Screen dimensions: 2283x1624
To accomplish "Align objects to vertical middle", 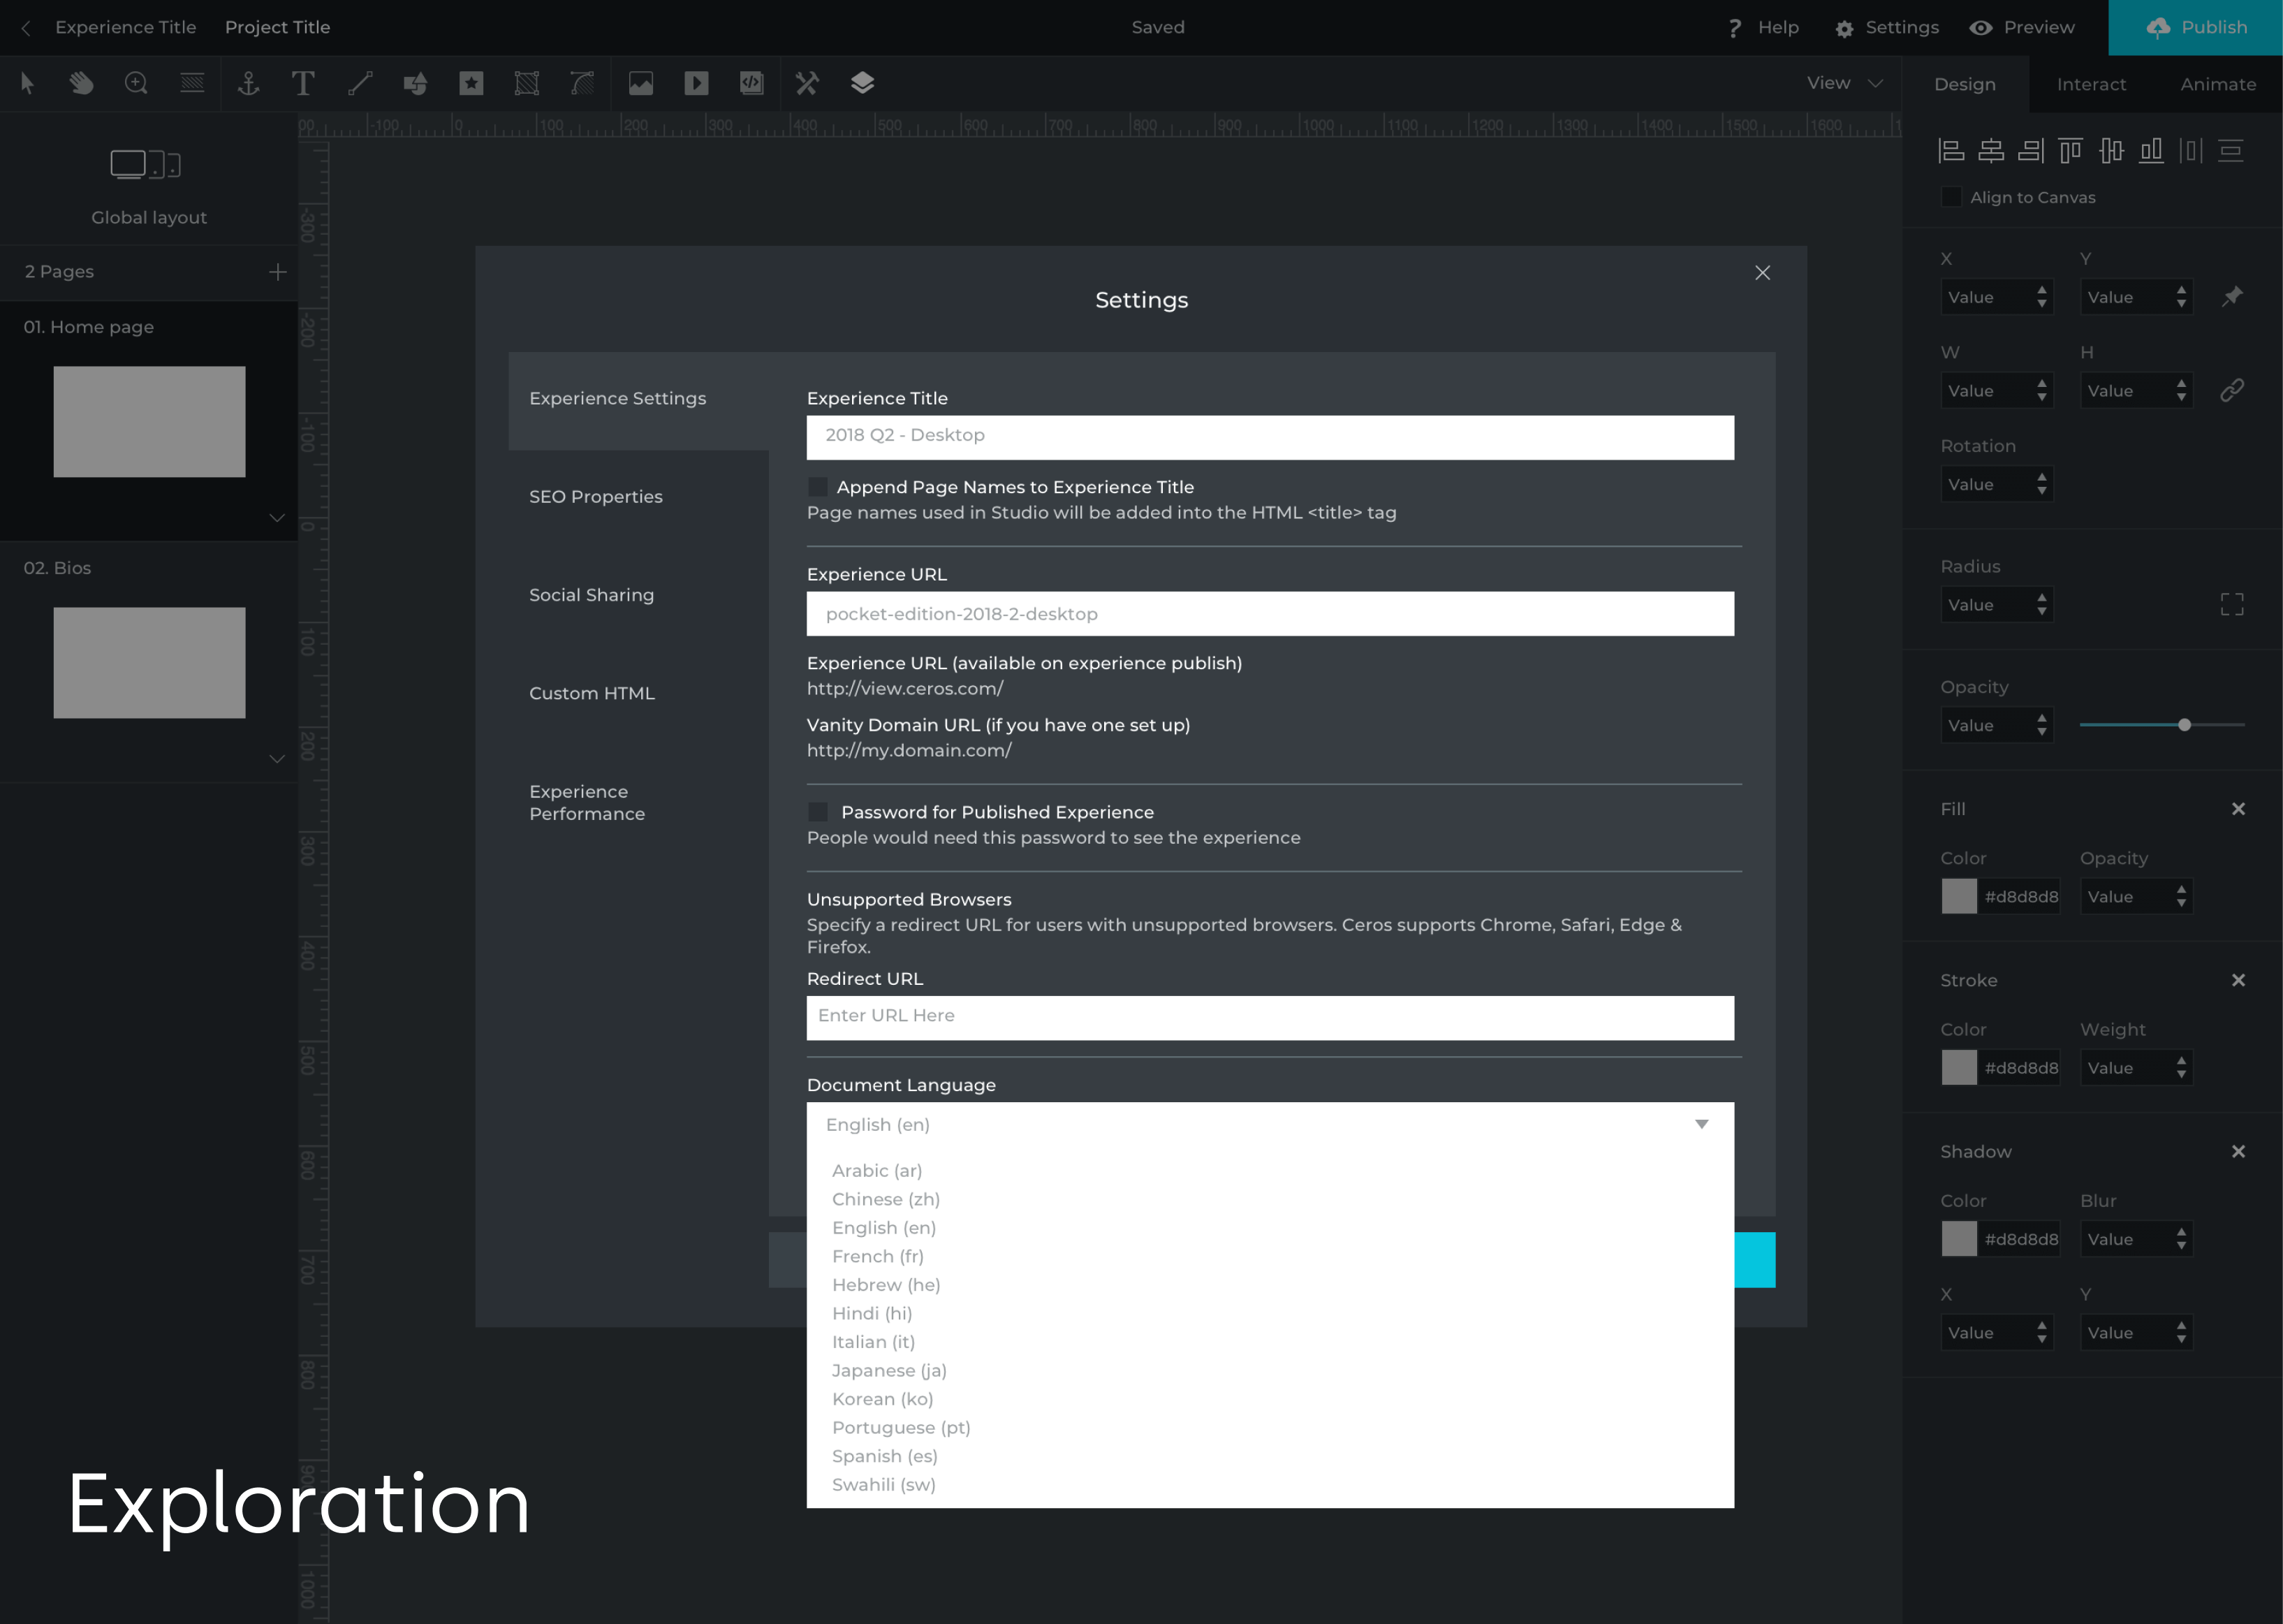I will (x=2111, y=151).
